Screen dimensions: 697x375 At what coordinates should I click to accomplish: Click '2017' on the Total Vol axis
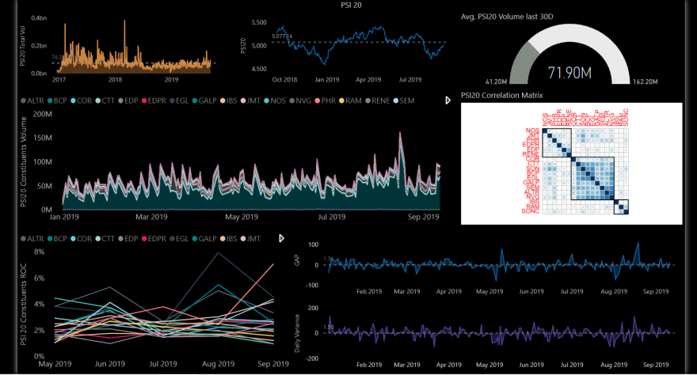59,80
